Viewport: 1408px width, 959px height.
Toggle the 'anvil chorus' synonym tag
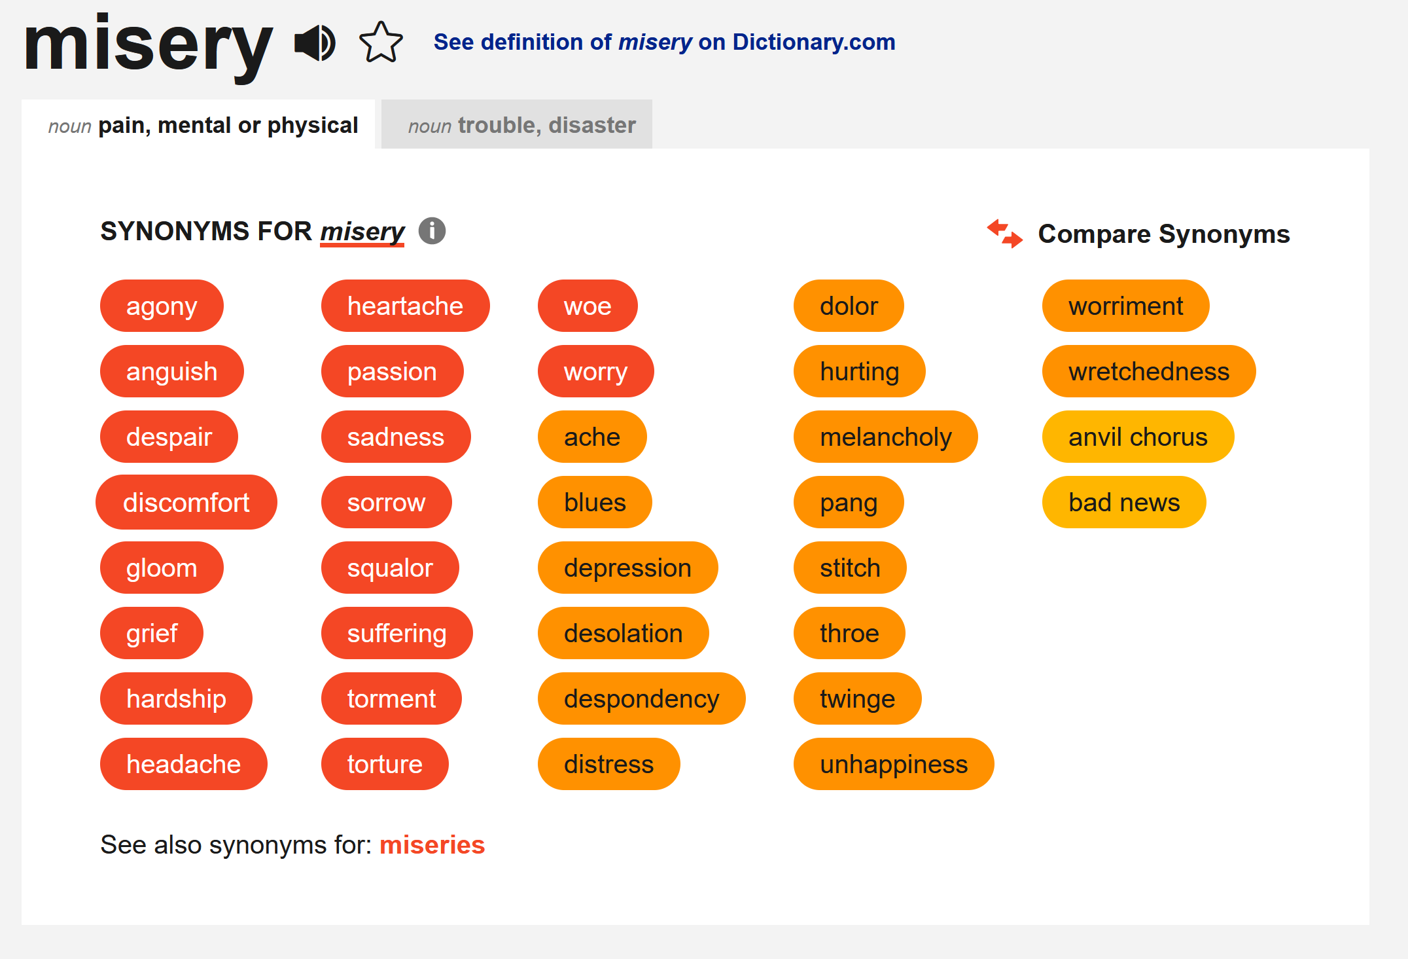[1137, 437]
